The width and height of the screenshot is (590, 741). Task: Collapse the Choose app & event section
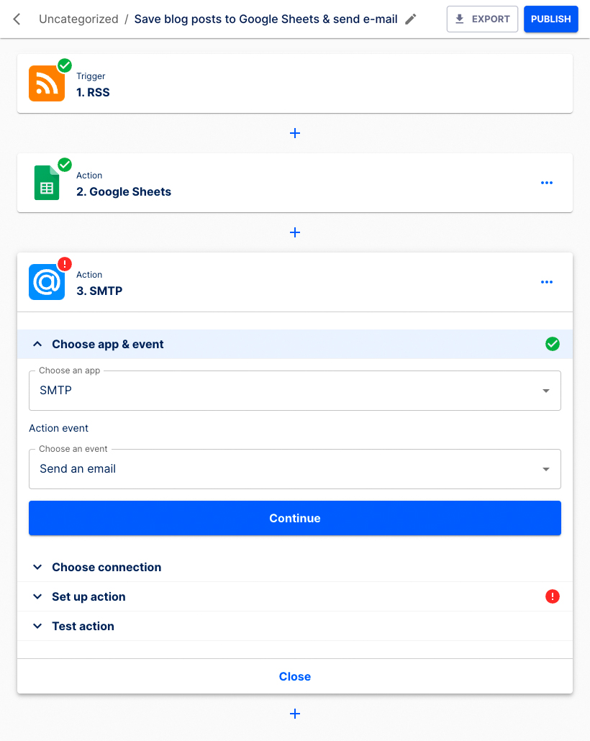click(x=37, y=344)
